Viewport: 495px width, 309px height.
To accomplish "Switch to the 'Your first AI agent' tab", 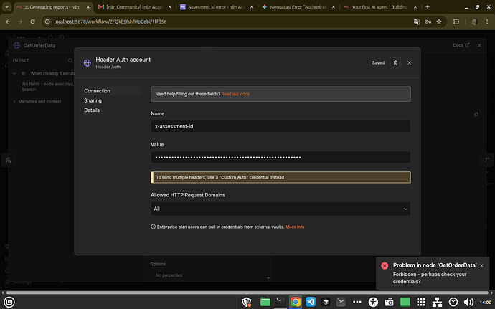I will [x=378, y=6].
